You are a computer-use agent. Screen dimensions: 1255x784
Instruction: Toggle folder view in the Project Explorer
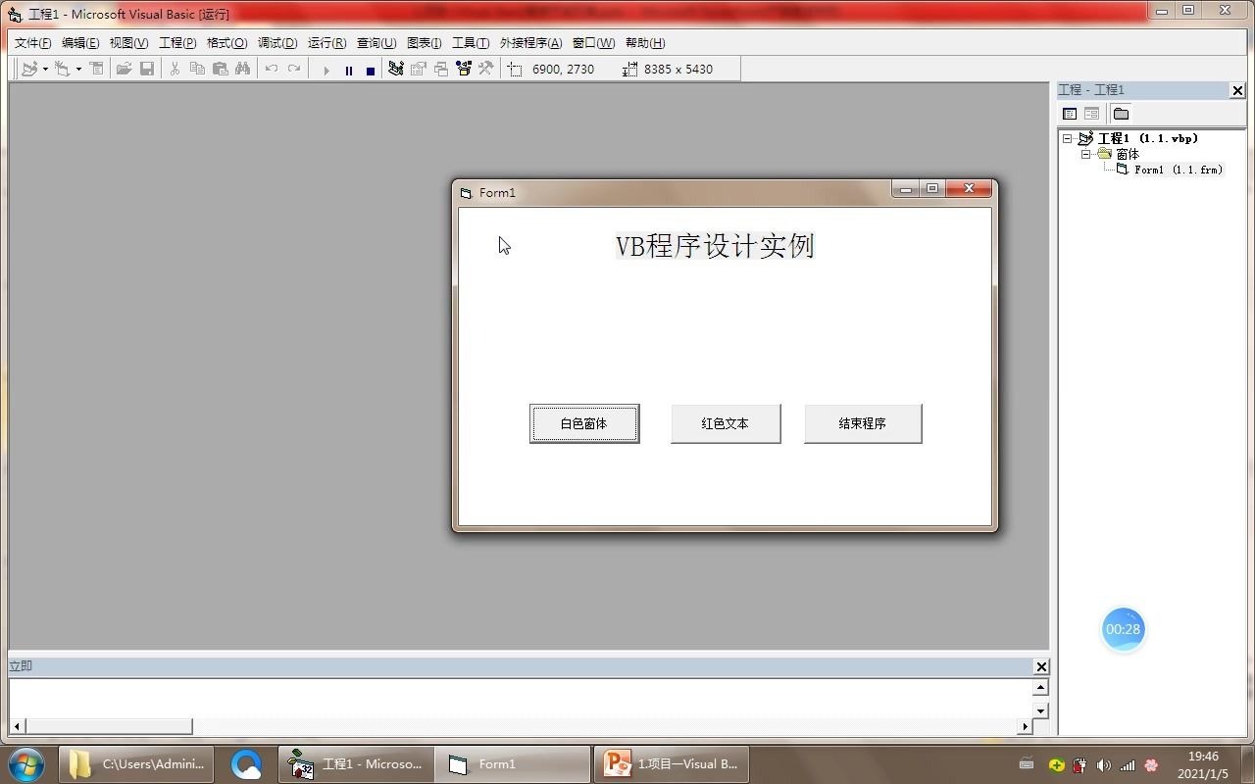pyautogui.click(x=1121, y=114)
